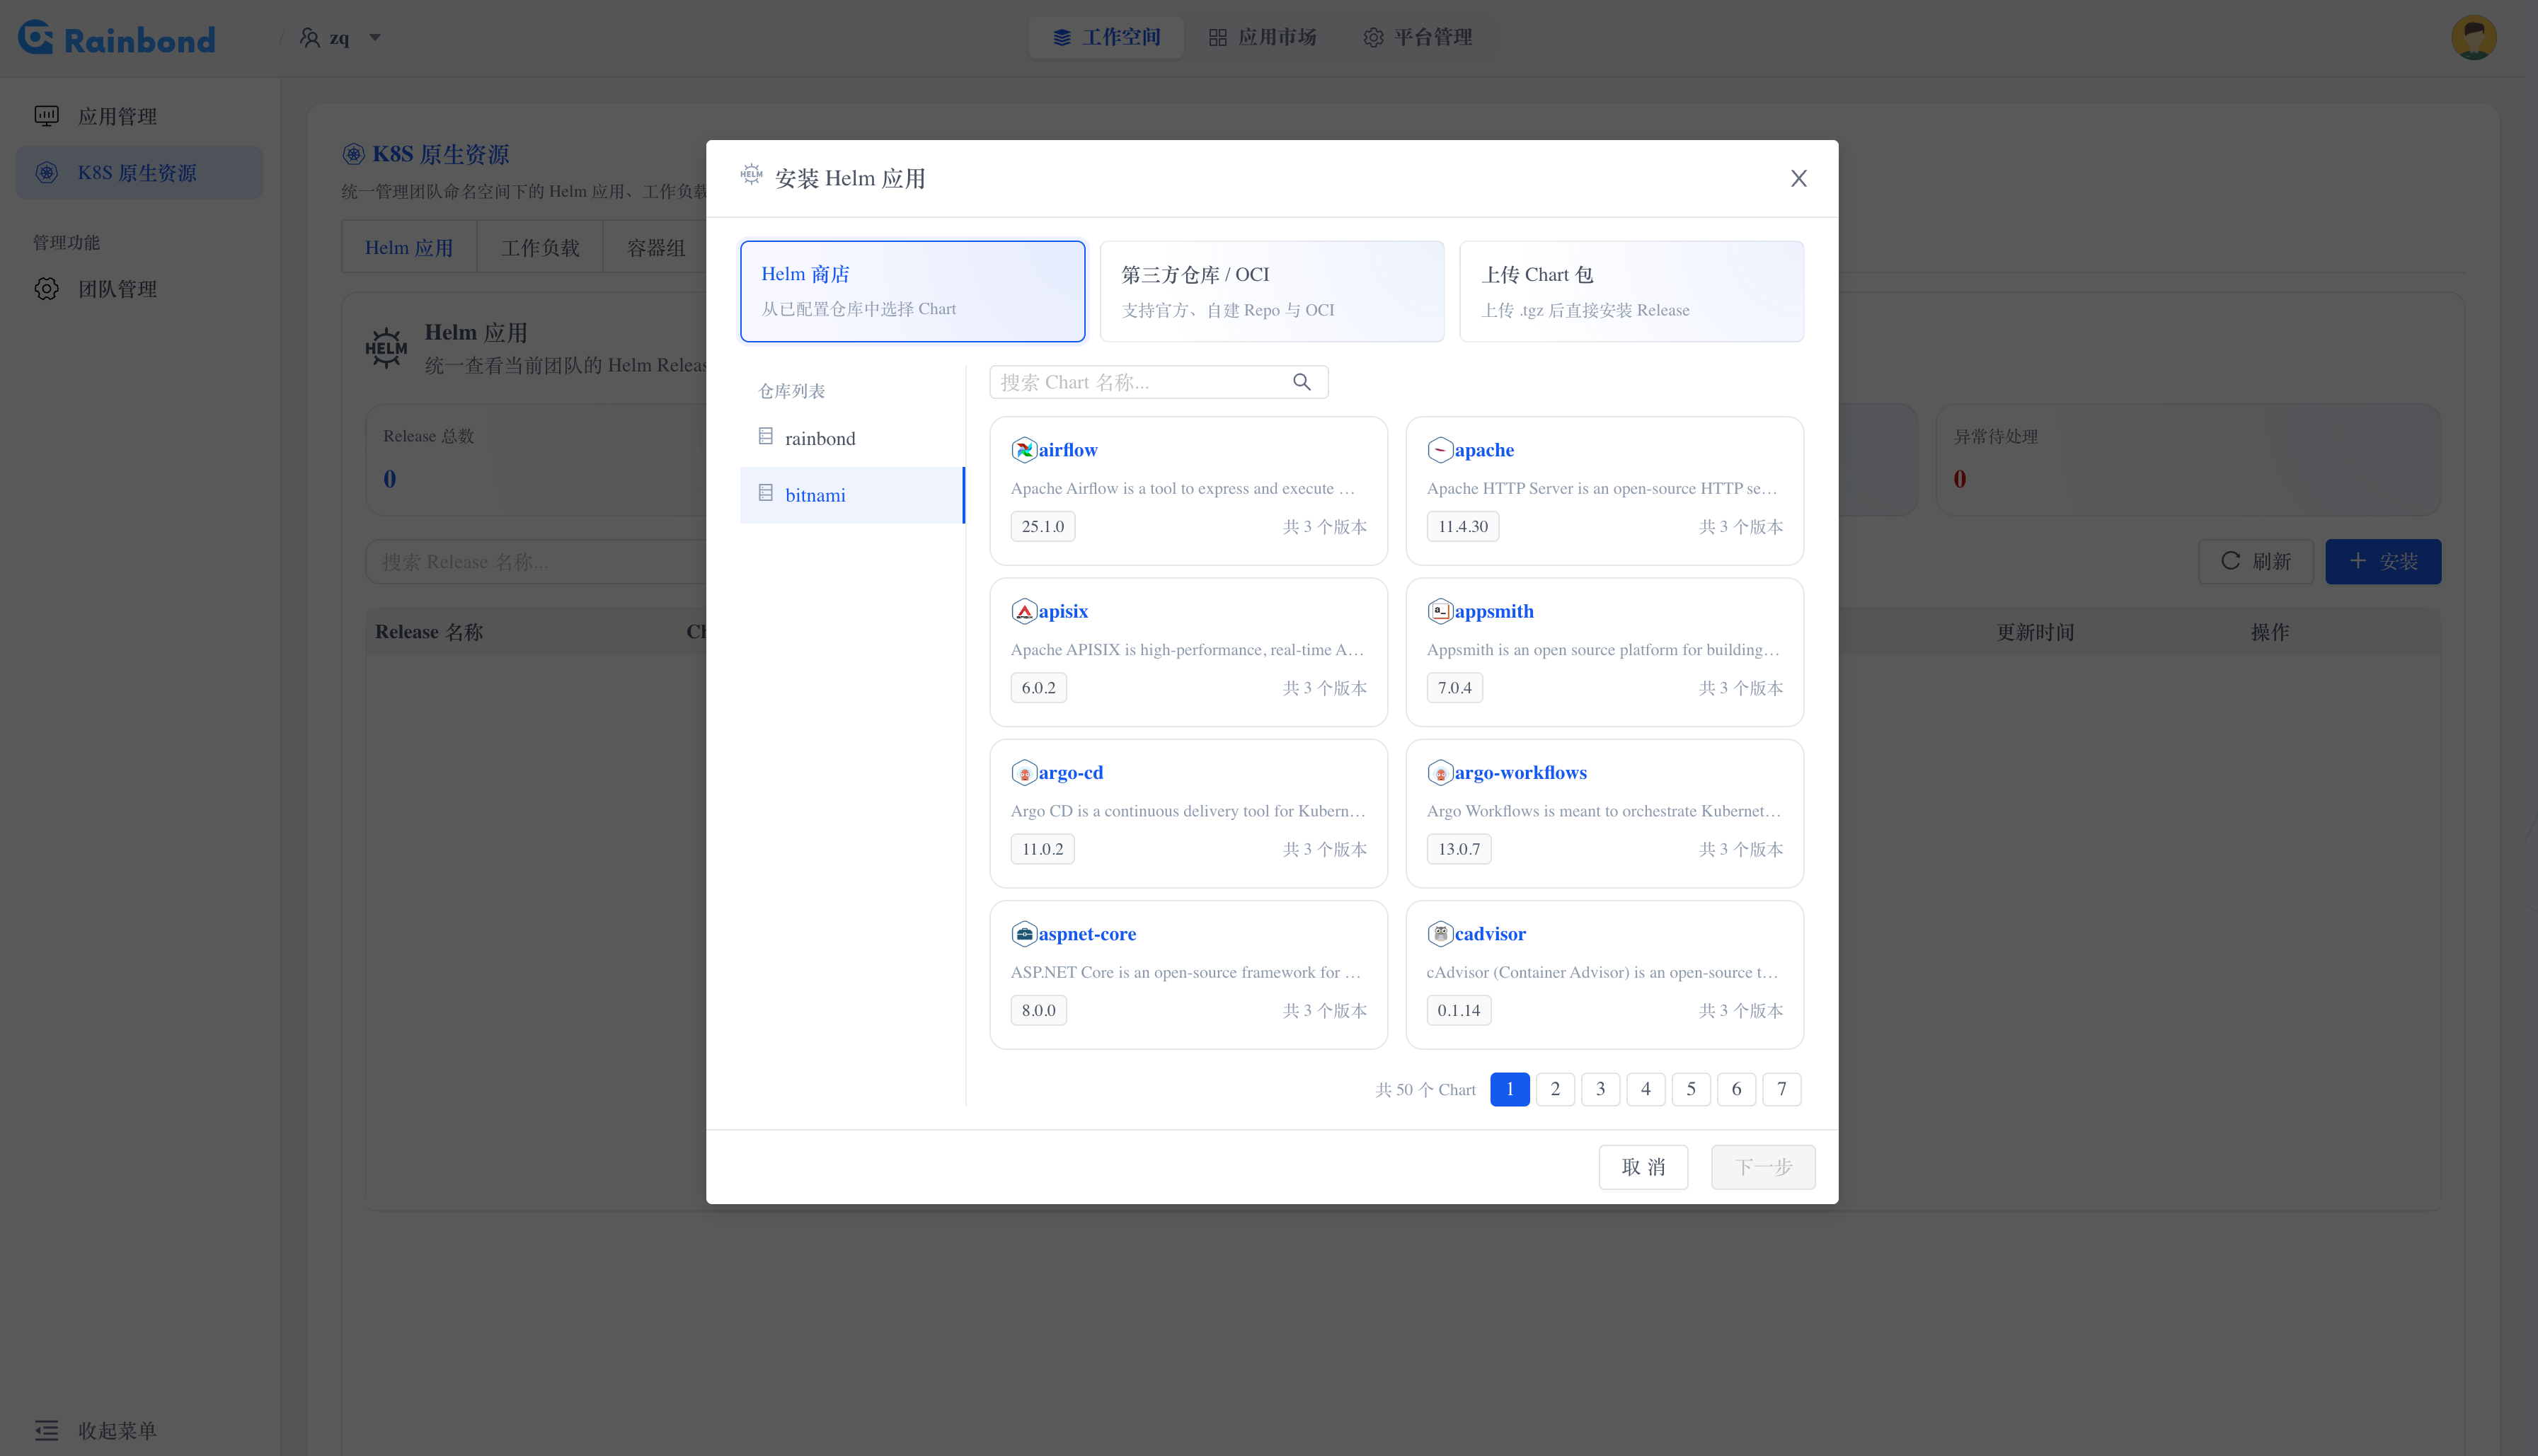This screenshot has height=1456, width=2538.
Task: Click the 0.1.14 version tag on cadvisor
Action: [x=1459, y=1010]
